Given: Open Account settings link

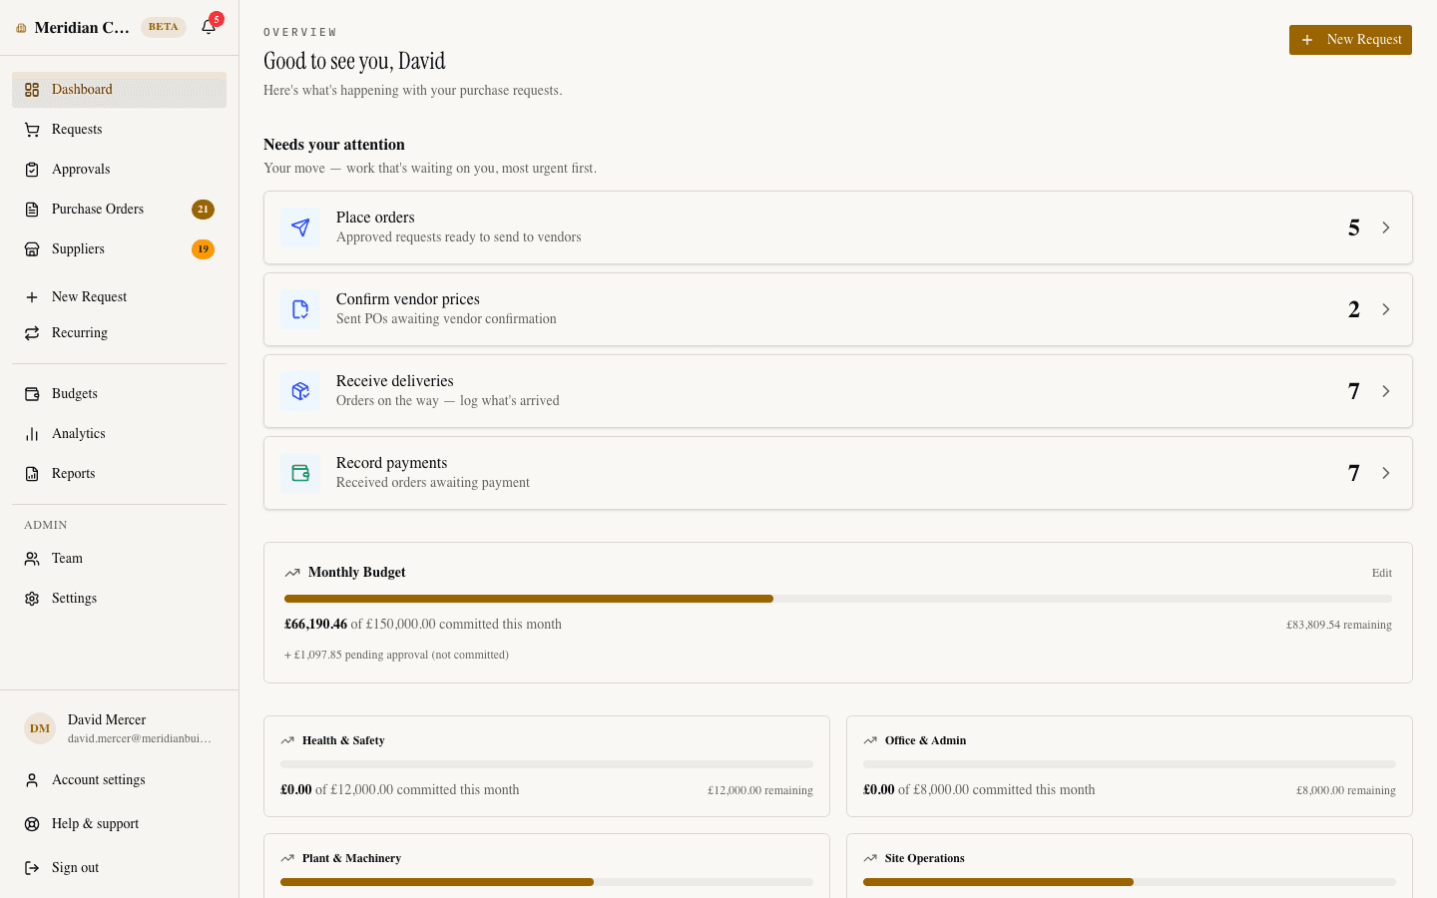Looking at the screenshot, I should coord(119,780).
